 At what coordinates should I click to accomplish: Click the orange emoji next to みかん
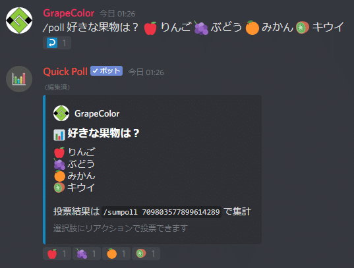click(x=59, y=176)
